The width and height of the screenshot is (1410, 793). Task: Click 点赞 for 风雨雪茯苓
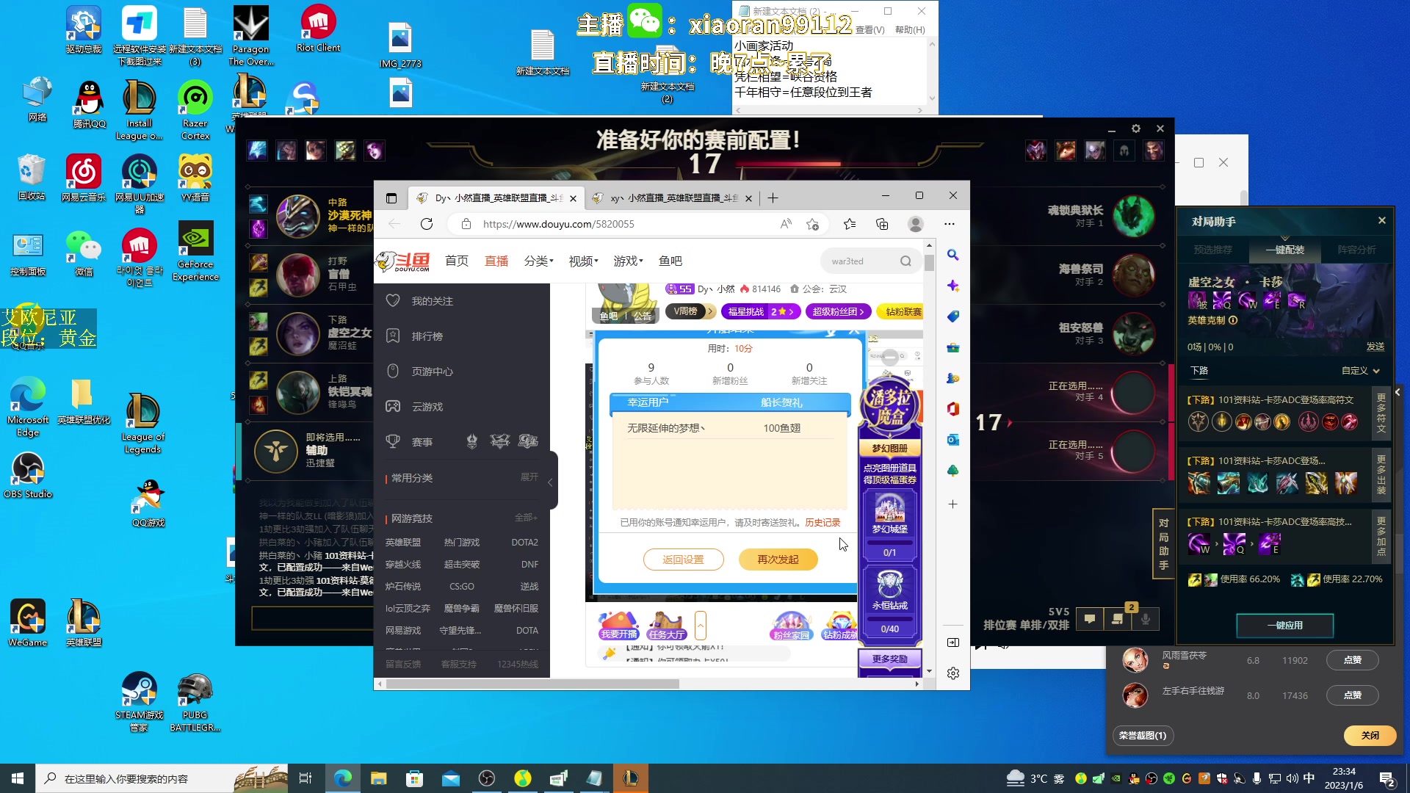coord(1352,660)
